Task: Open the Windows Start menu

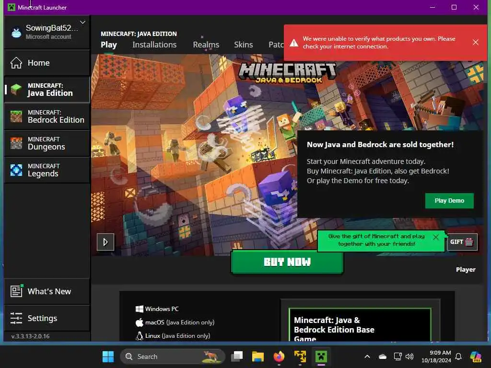Action: click(108, 356)
